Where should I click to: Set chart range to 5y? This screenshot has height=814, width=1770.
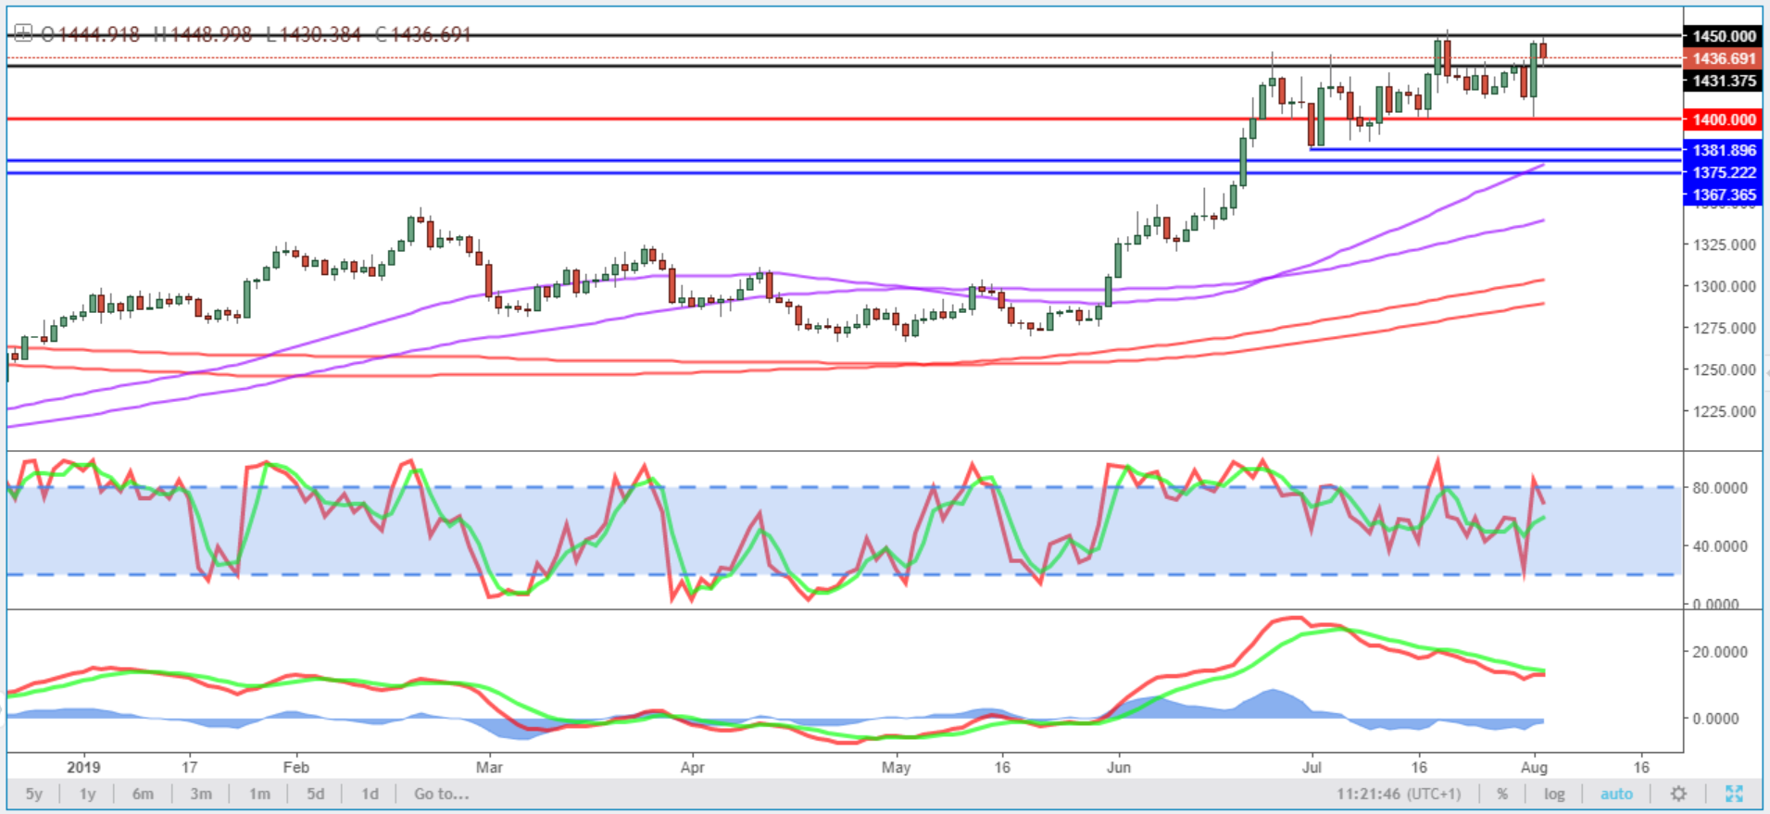pyautogui.click(x=34, y=794)
